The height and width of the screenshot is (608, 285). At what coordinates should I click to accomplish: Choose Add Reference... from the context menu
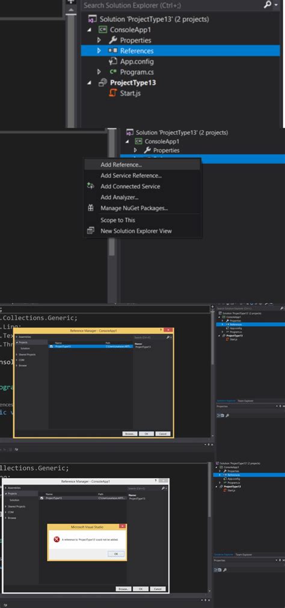click(x=121, y=165)
